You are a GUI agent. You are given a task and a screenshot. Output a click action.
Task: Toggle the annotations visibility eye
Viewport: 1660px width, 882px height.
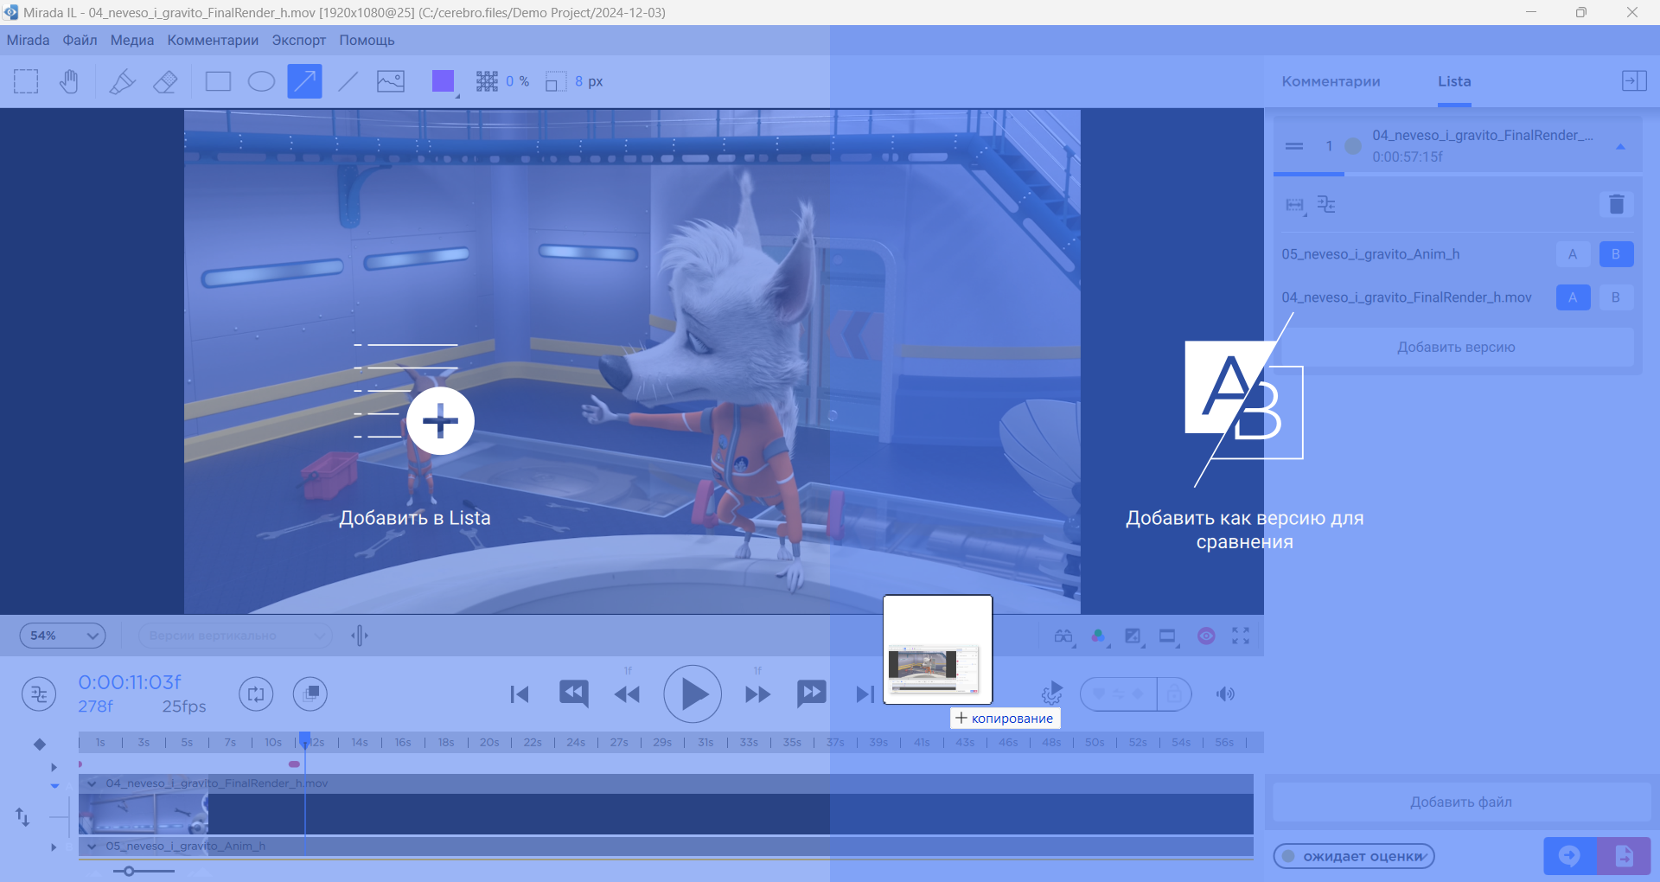[1206, 636]
